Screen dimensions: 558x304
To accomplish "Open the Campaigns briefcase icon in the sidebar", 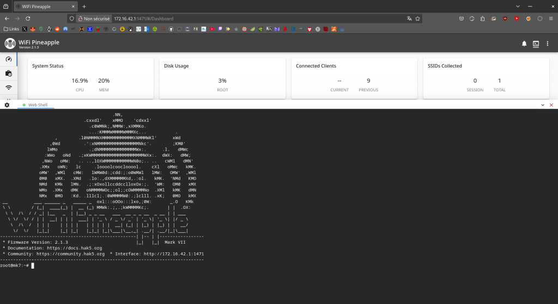I will (9, 73).
